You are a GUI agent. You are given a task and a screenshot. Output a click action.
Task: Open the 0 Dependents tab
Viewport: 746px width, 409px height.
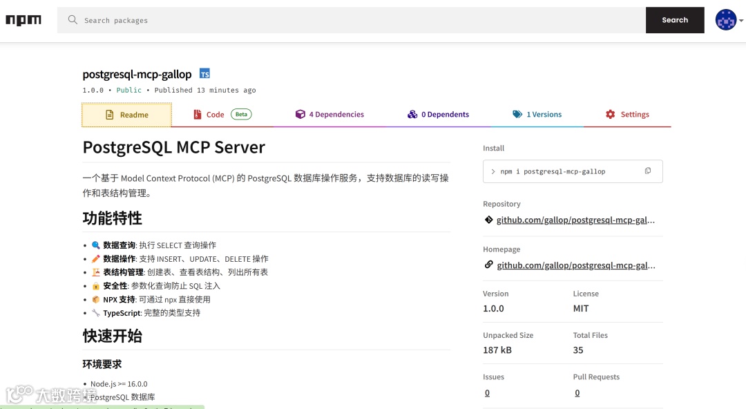click(438, 114)
